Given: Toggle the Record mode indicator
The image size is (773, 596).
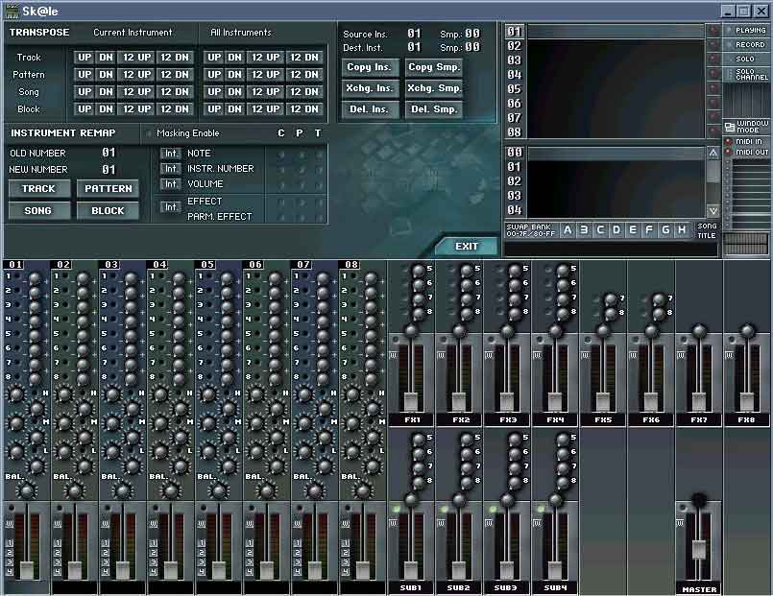Looking at the screenshot, I should (x=728, y=44).
